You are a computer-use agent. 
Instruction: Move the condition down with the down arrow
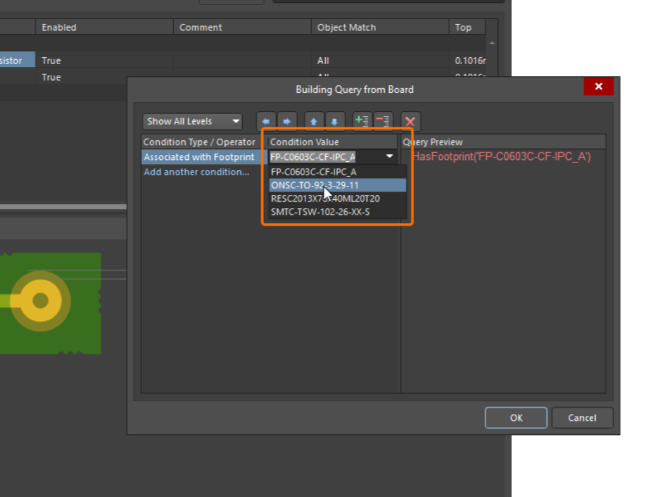[334, 122]
